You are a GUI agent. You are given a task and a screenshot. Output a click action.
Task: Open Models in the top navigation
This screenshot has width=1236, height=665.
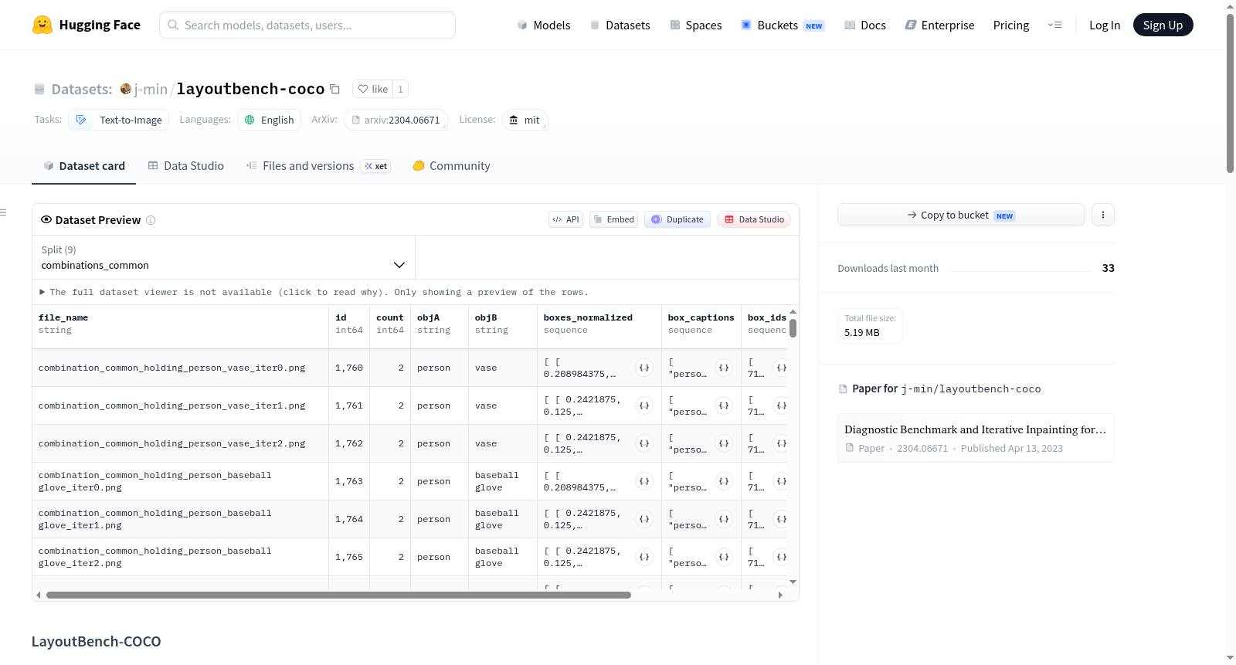click(544, 25)
